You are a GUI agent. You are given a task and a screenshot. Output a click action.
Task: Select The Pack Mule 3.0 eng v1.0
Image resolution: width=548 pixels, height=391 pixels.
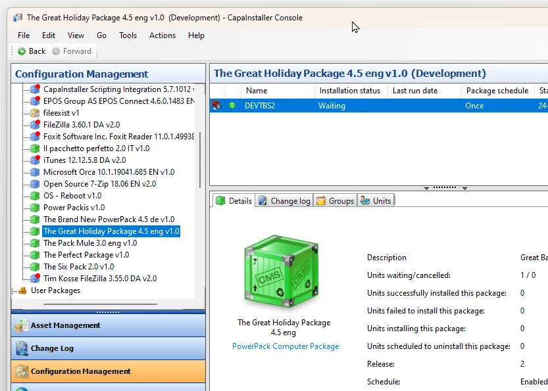click(90, 243)
